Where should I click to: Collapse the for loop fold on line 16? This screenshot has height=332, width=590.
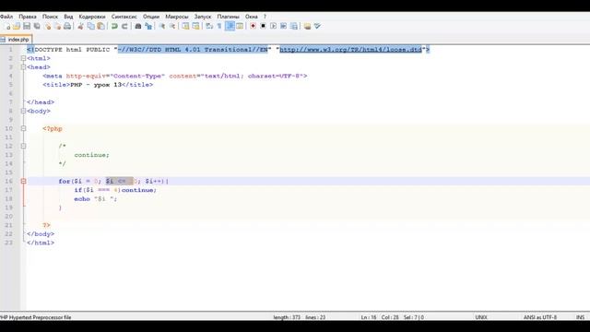23,181
